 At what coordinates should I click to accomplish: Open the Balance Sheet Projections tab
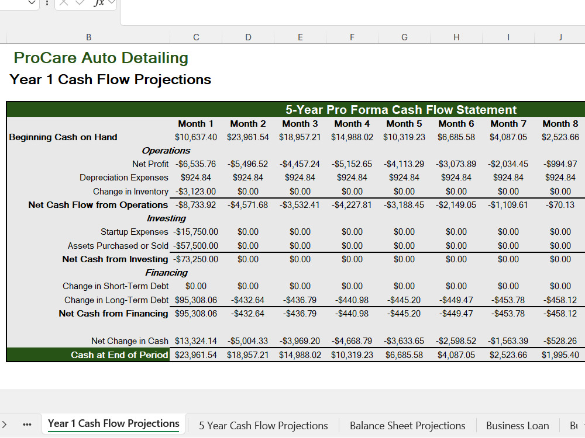click(x=407, y=425)
